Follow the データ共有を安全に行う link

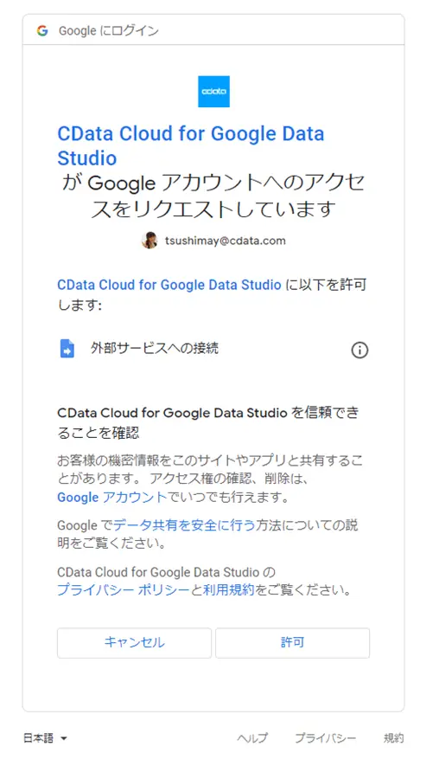(184, 525)
